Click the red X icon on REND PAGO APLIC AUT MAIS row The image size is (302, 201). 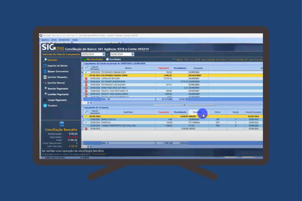click(x=86, y=88)
